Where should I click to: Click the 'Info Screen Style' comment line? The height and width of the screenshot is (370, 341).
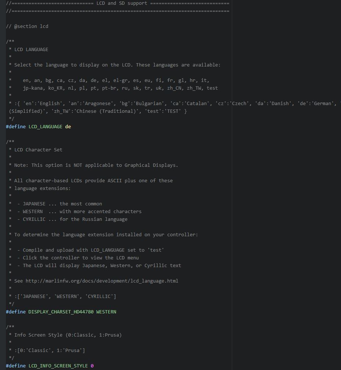(68, 335)
